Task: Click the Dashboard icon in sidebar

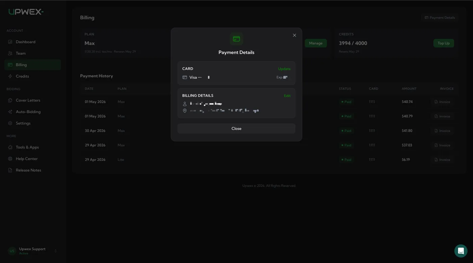Action: coord(10,42)
